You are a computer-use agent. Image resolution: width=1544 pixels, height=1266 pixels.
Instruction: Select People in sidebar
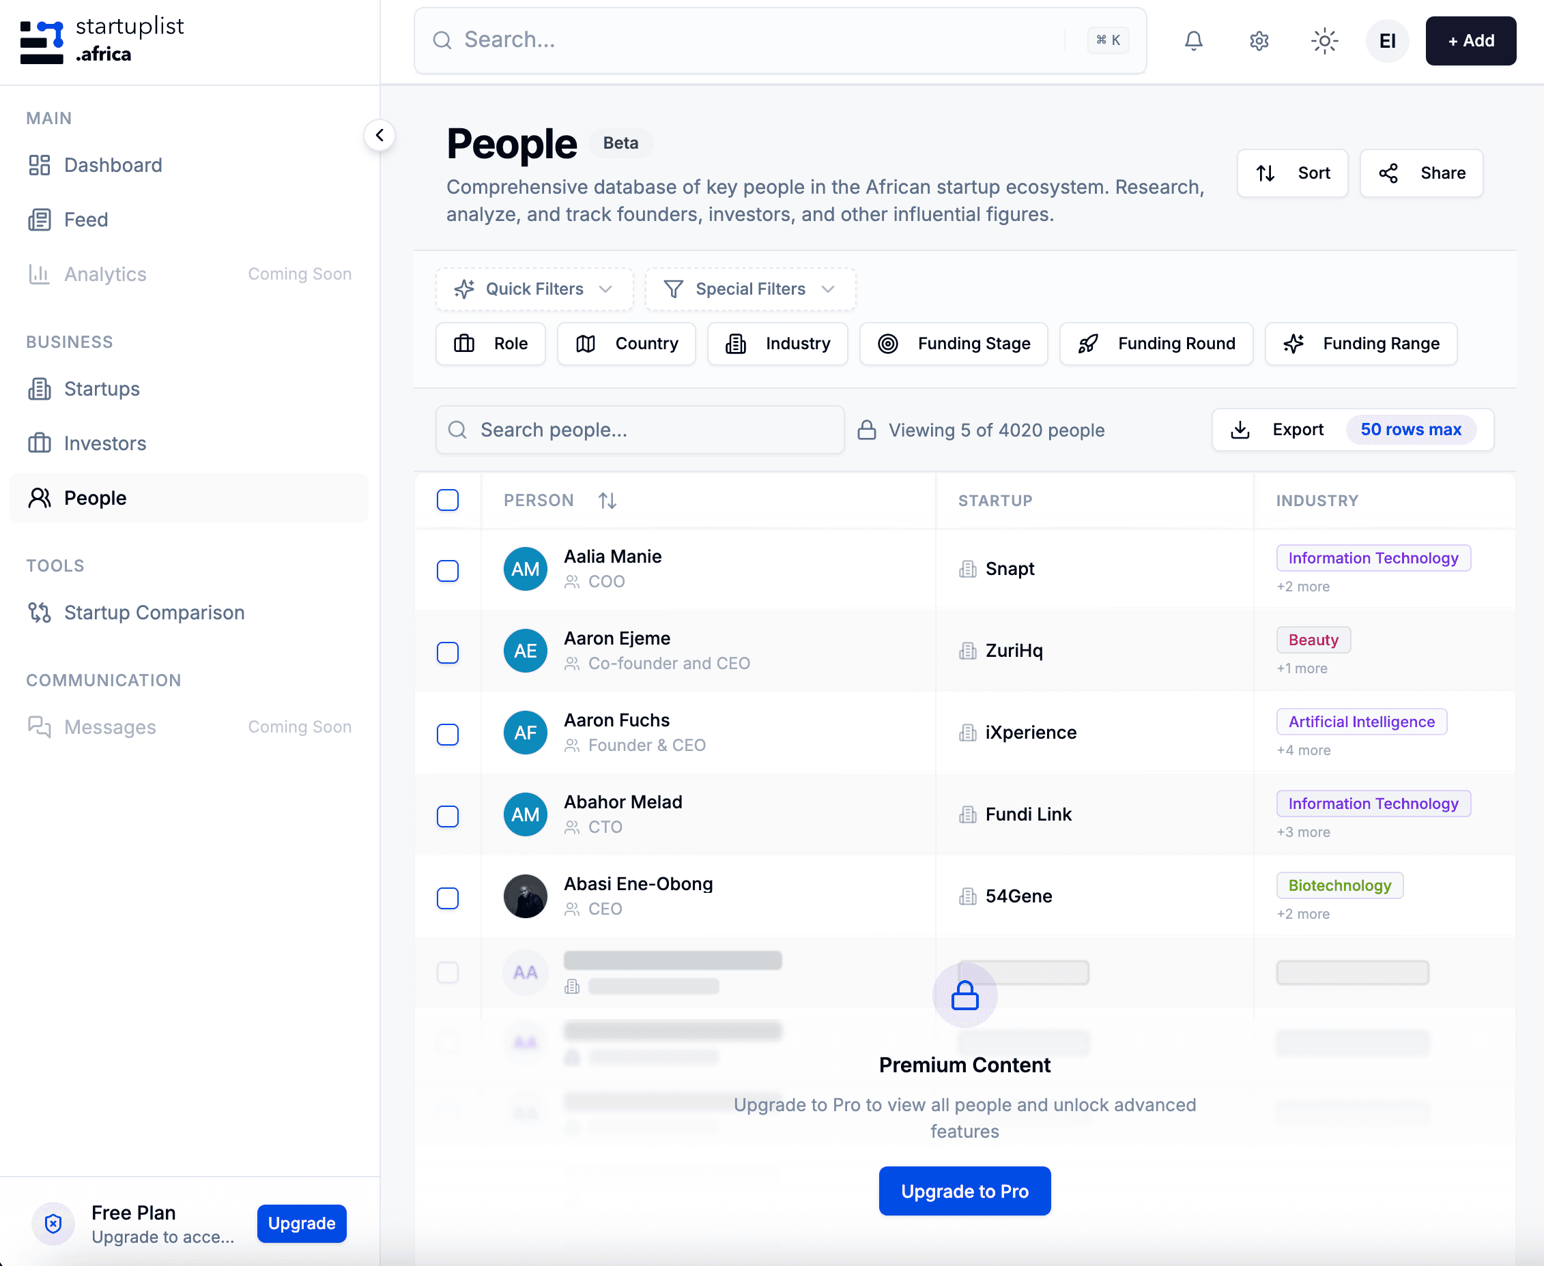pos(188,498)
